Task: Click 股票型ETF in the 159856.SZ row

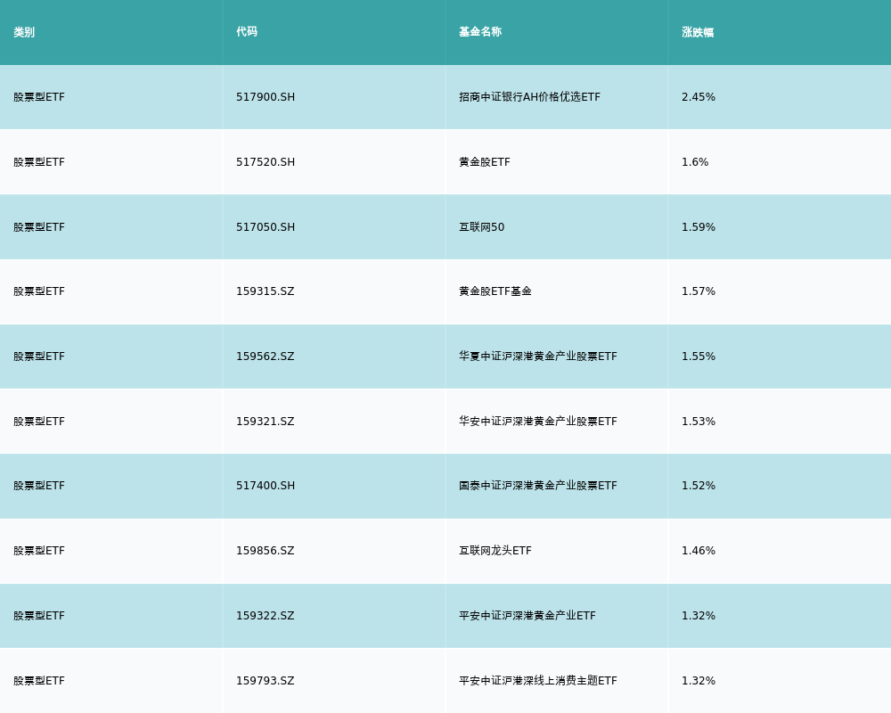Action: point(39,551)
